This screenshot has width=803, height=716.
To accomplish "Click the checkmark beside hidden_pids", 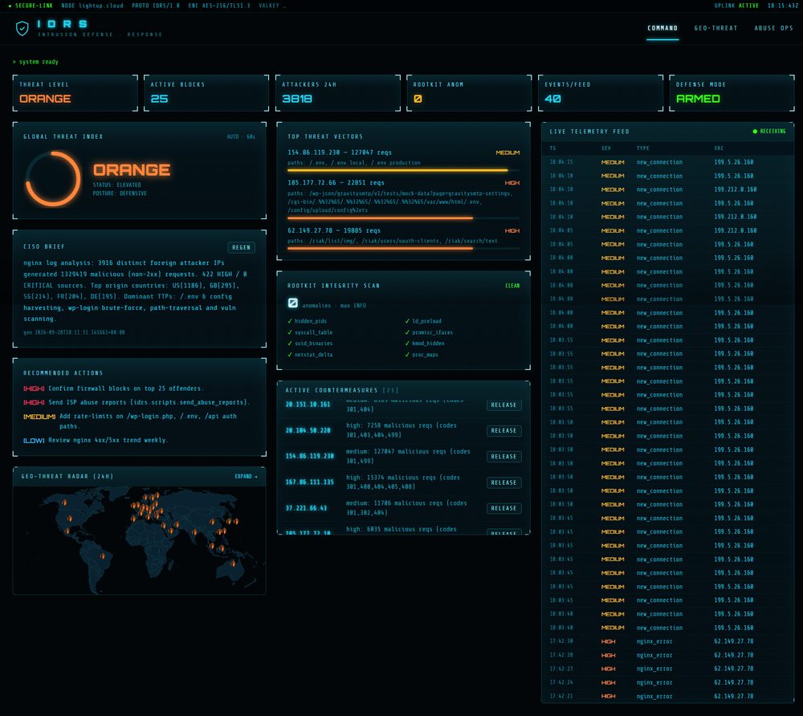I will [290, 321].
